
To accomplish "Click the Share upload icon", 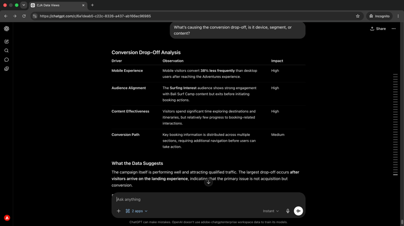I will coord(372,29).
